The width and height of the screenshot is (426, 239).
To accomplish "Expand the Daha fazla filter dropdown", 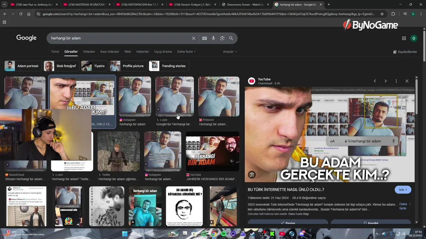I will tap(186, 52).
